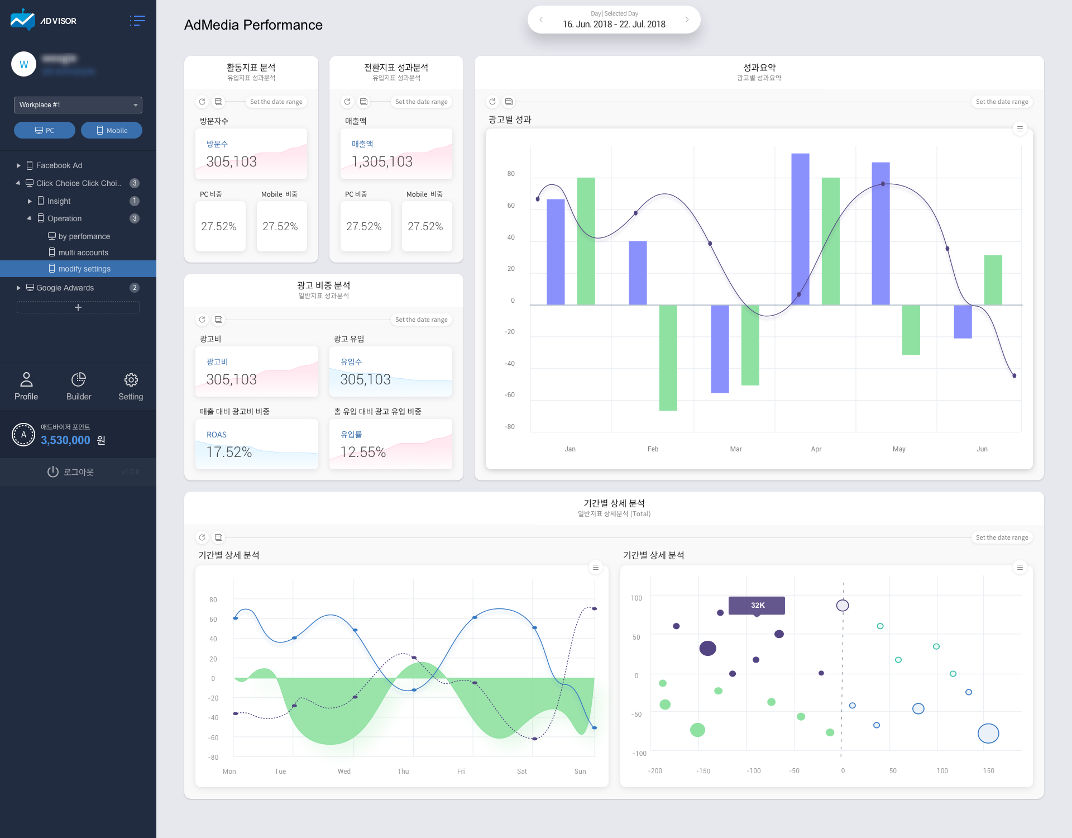Screen dimensions: 1072x838
Task: Expand the Facebook Ad tree node
Action: tap(18, 165)
